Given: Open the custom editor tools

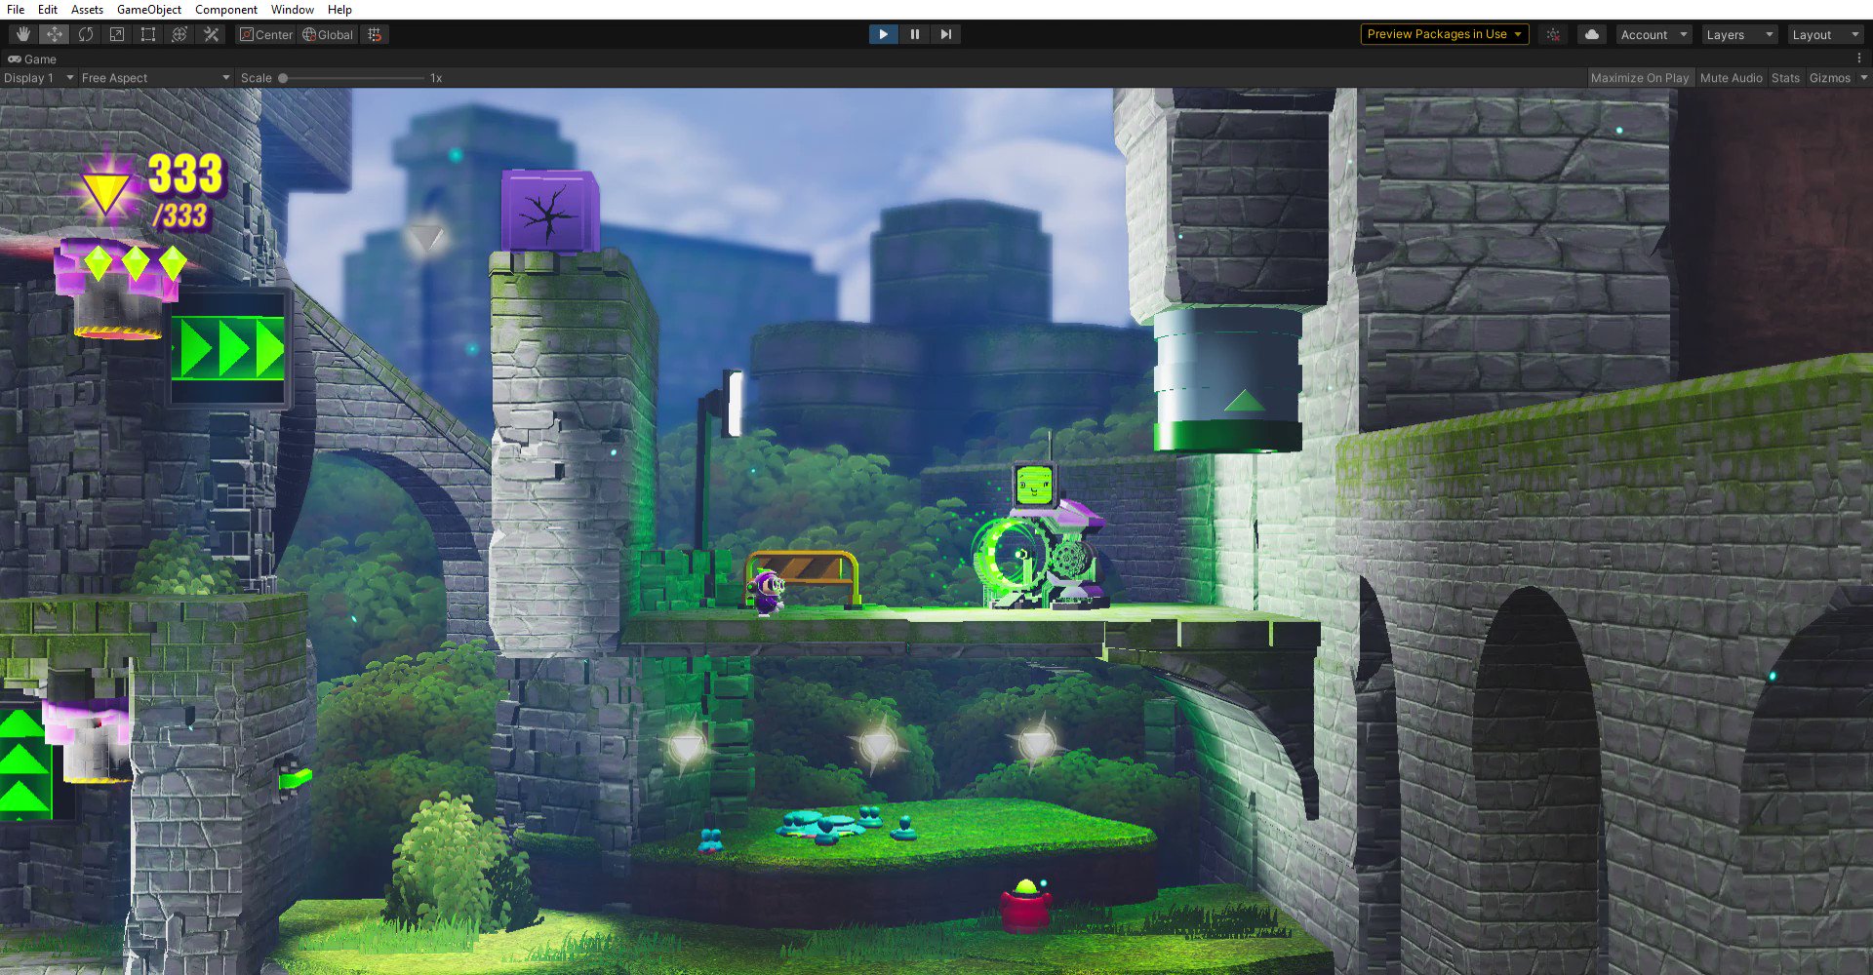Looking at the screenshot, I should (x=211, y=34).
